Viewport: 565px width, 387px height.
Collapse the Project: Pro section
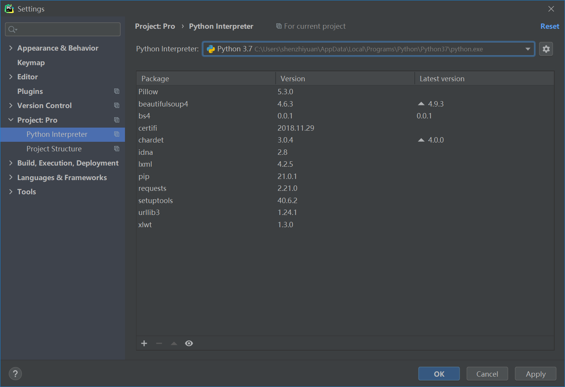pyautogui.click(x=11, y=120)
